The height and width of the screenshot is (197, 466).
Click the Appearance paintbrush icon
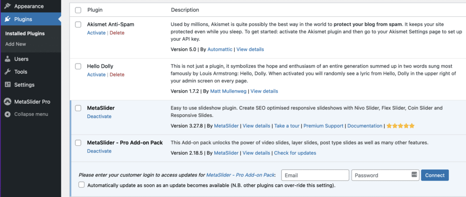pyautogui.click(x=8, y=6)
